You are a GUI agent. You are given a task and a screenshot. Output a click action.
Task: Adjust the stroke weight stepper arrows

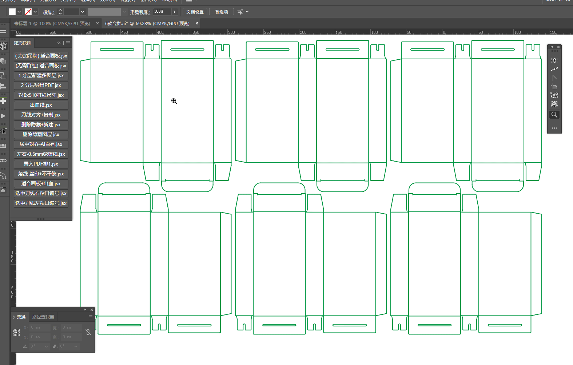[60, 12]
